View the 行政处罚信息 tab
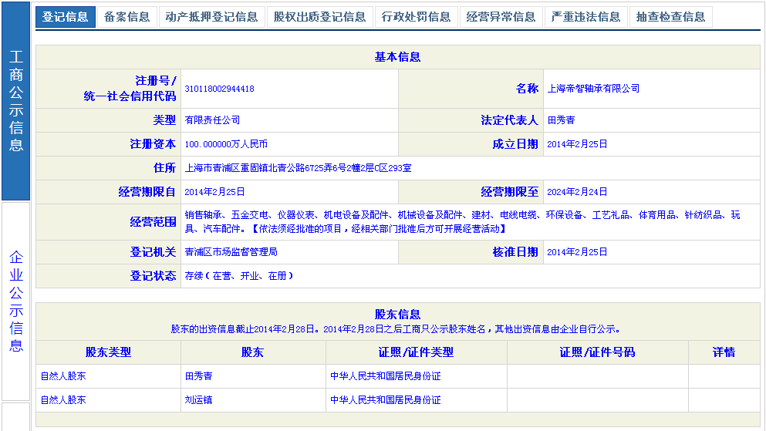 coord(416,17)
